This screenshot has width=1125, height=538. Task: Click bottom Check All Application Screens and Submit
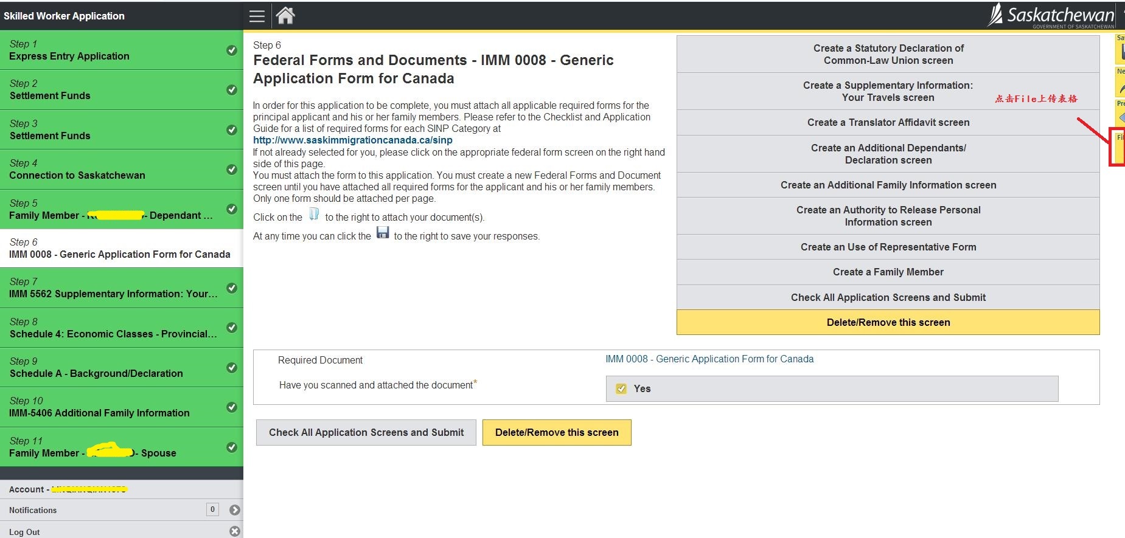click(366, 433)
